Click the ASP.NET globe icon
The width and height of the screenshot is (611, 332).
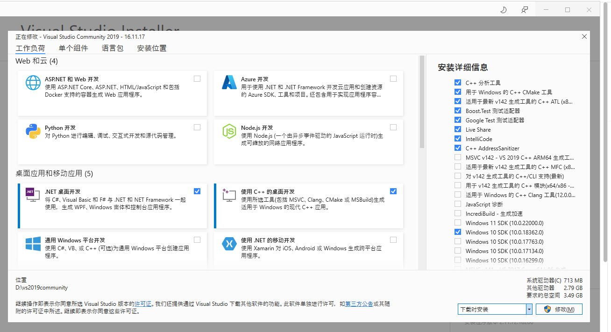(33, 83)
